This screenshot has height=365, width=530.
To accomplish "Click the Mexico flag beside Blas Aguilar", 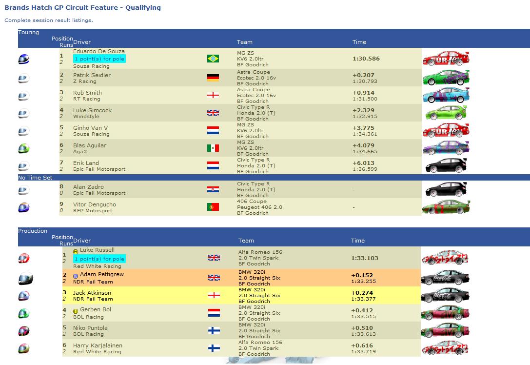I will tap(213, 148).
